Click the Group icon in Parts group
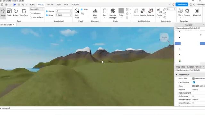Image resolution: width=205 pixels, height=115 pixels. 127,9
